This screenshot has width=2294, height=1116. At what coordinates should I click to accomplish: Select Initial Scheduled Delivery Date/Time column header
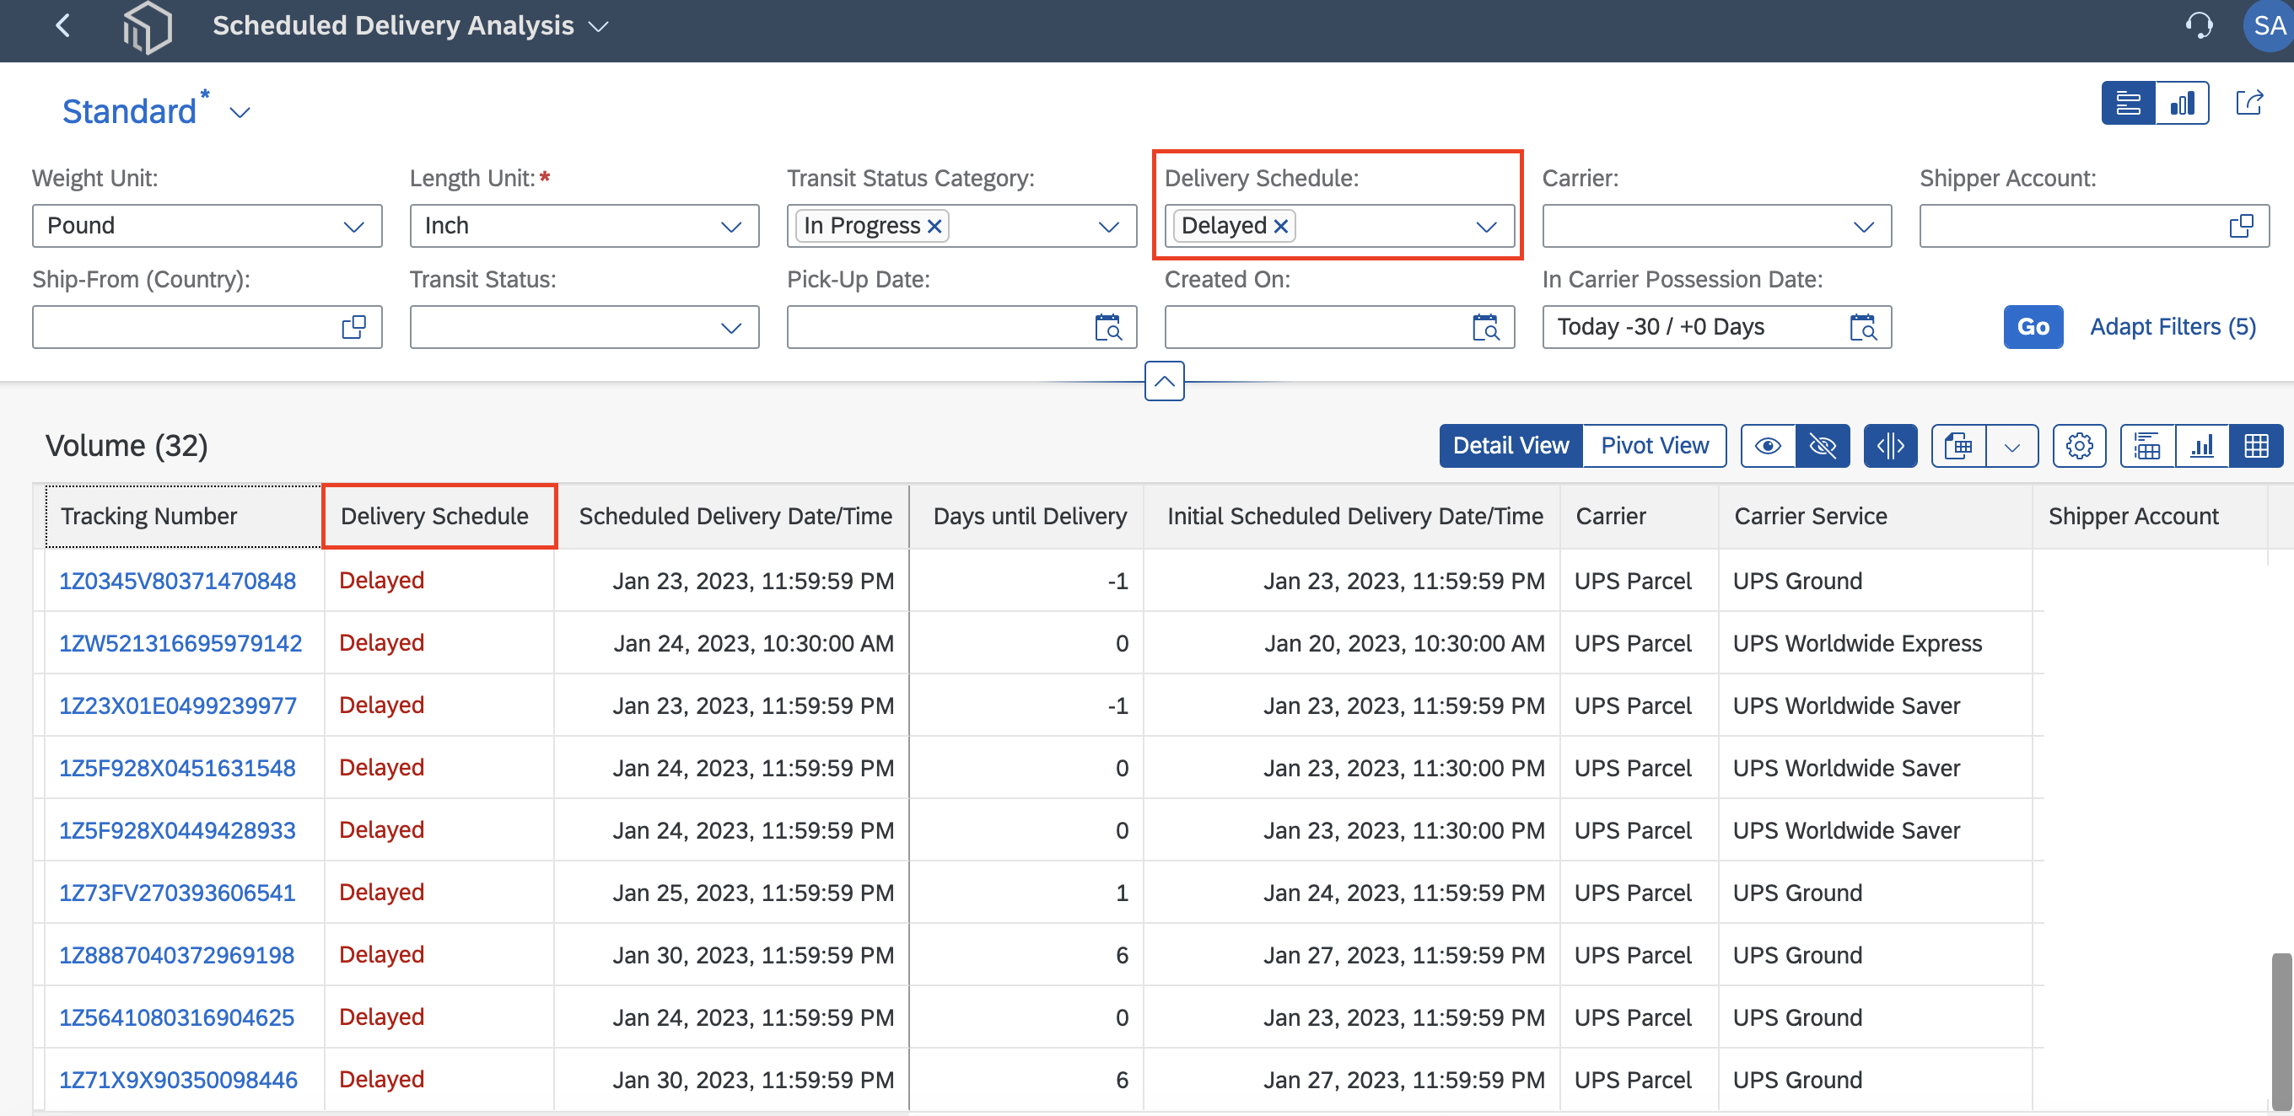[x=1354, y=516]
